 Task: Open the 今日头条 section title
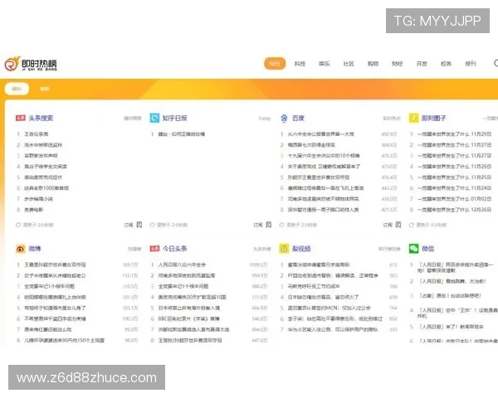[x=174, y=249]
